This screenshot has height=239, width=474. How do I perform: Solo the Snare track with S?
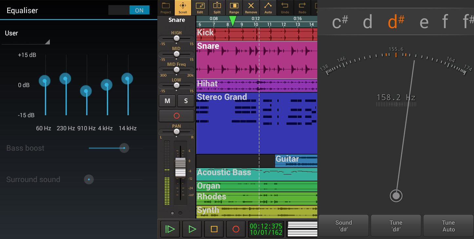coord(186,101)
